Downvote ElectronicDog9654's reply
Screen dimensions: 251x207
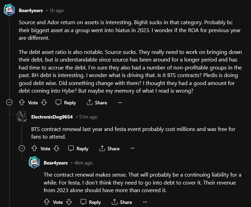56,149
